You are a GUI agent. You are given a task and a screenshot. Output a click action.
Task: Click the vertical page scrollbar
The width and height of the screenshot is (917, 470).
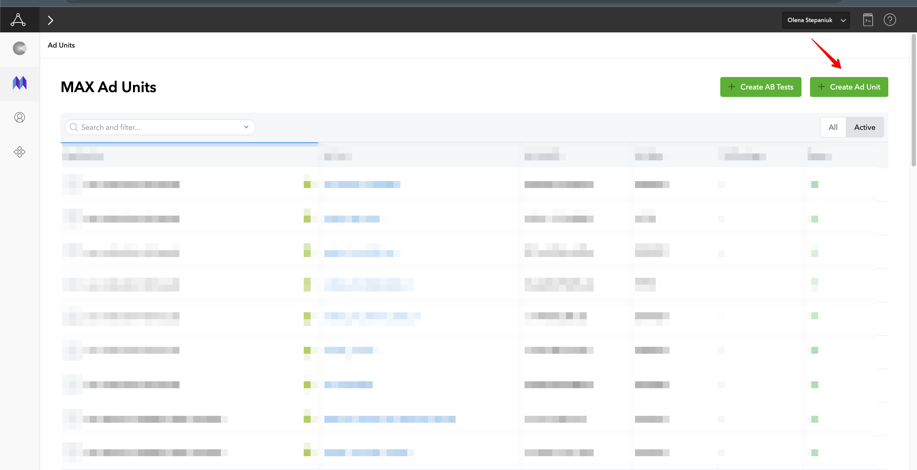coord(913,100)
